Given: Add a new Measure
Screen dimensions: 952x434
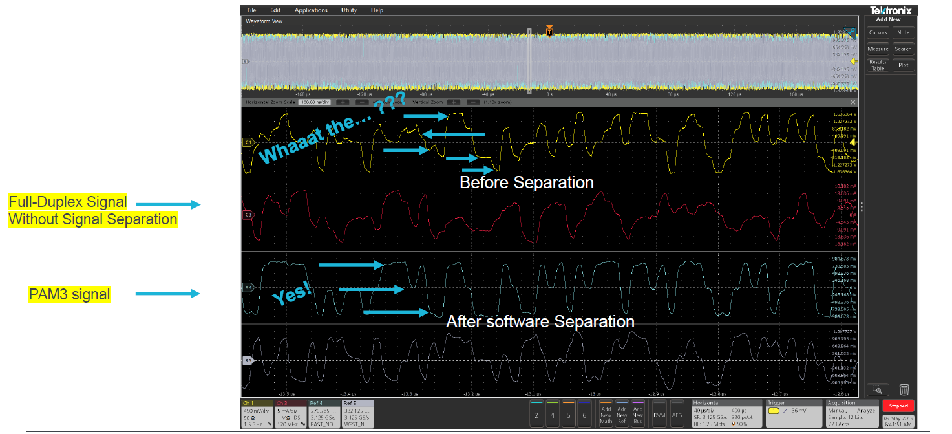Looking at the screenshot, I should [x=878, y=49].
